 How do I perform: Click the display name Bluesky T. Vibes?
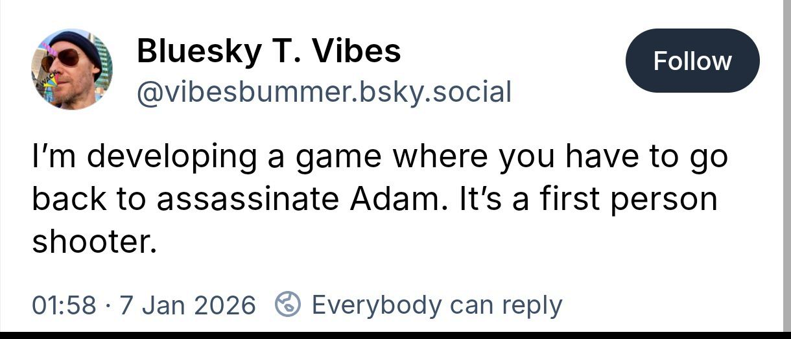click(268, 51)
